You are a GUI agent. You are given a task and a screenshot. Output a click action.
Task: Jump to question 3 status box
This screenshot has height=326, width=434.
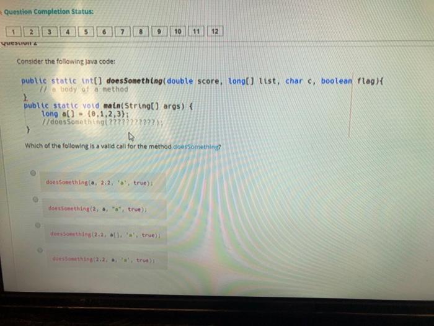tap(49, 32)
